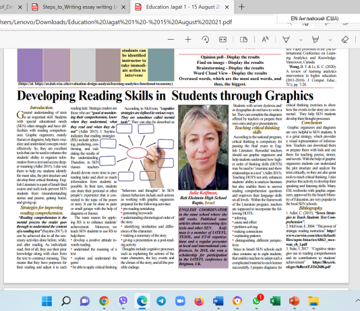Expand the Highlight color options arrow
This screenshot has width=360, height=311.
pos(330,40)
